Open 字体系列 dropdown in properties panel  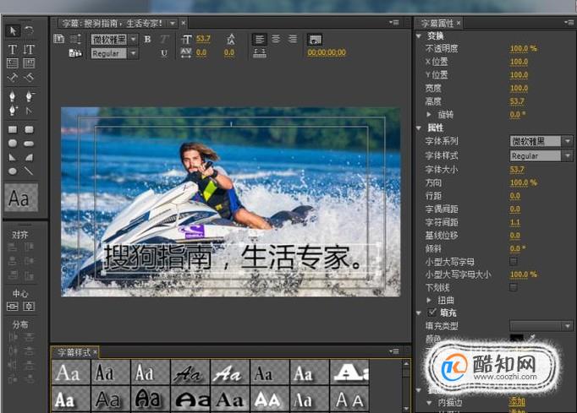click(568, 141)
